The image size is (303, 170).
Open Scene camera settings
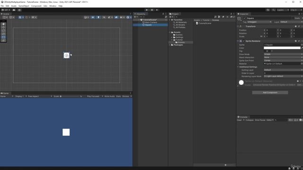click(x=122, y=17)
